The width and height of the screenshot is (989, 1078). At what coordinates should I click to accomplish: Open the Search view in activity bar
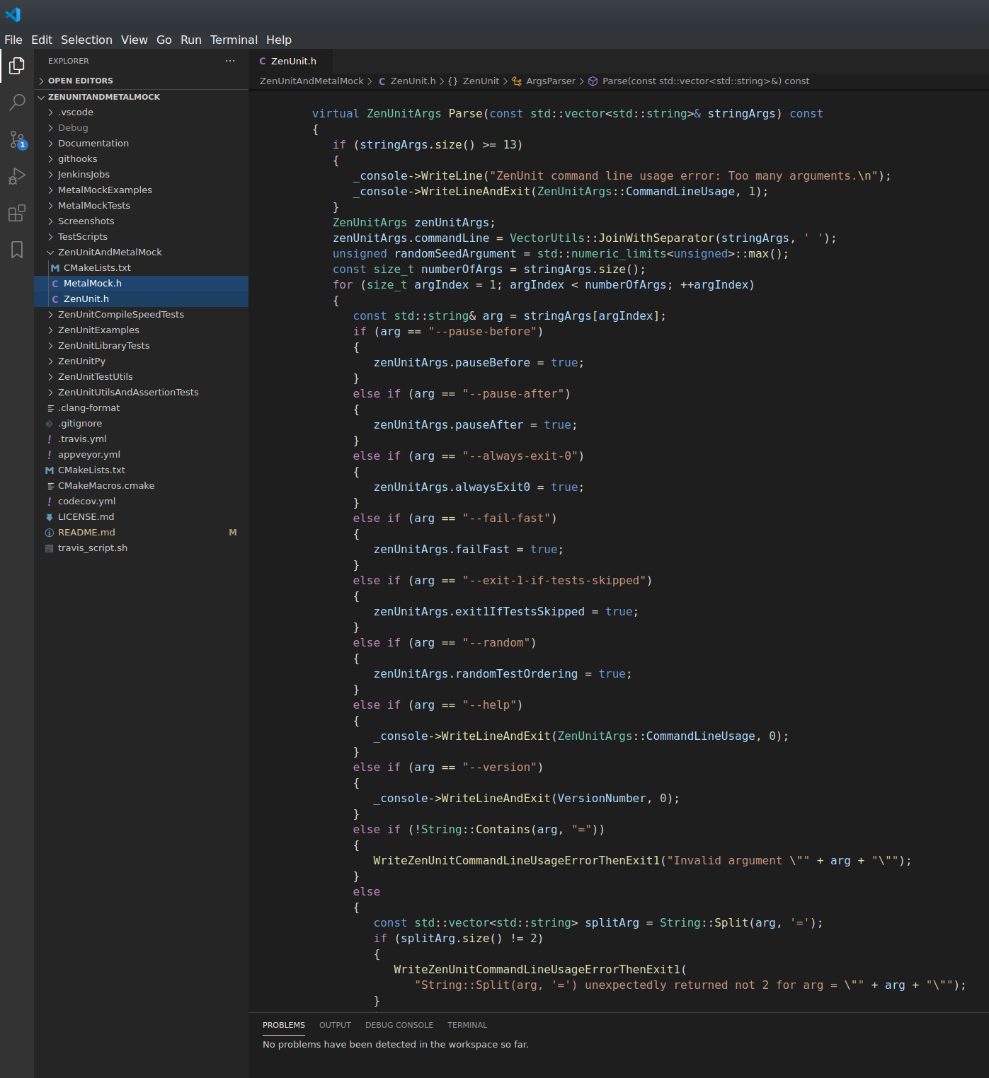17,103
